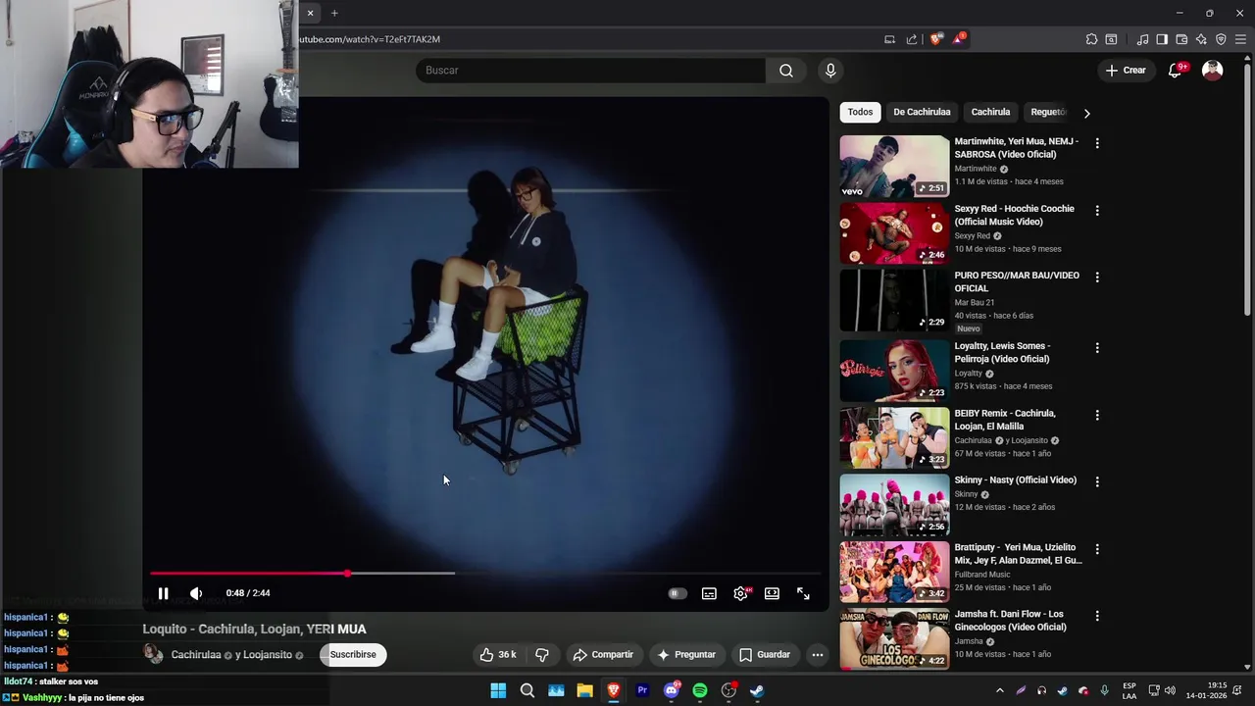Open options for Skinny Nasty video

1097,481
